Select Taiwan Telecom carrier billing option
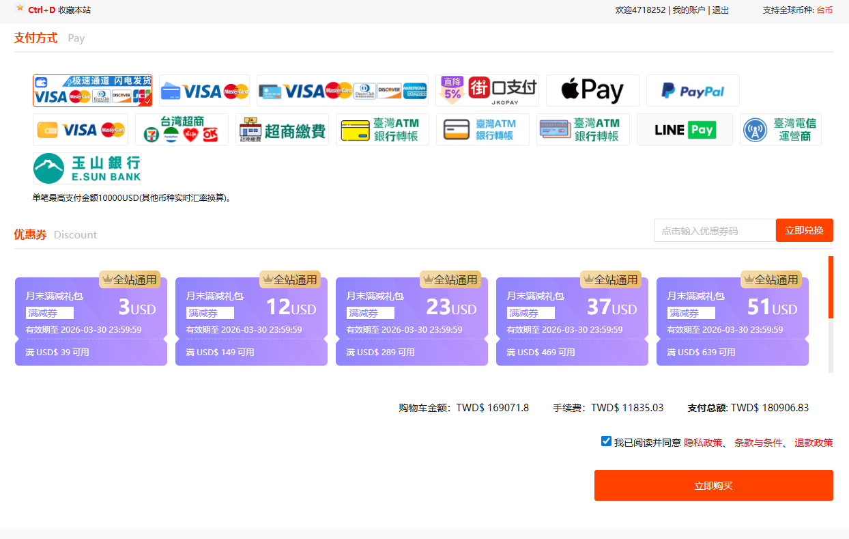Screen dimensions: 849x539 [781, 130]
